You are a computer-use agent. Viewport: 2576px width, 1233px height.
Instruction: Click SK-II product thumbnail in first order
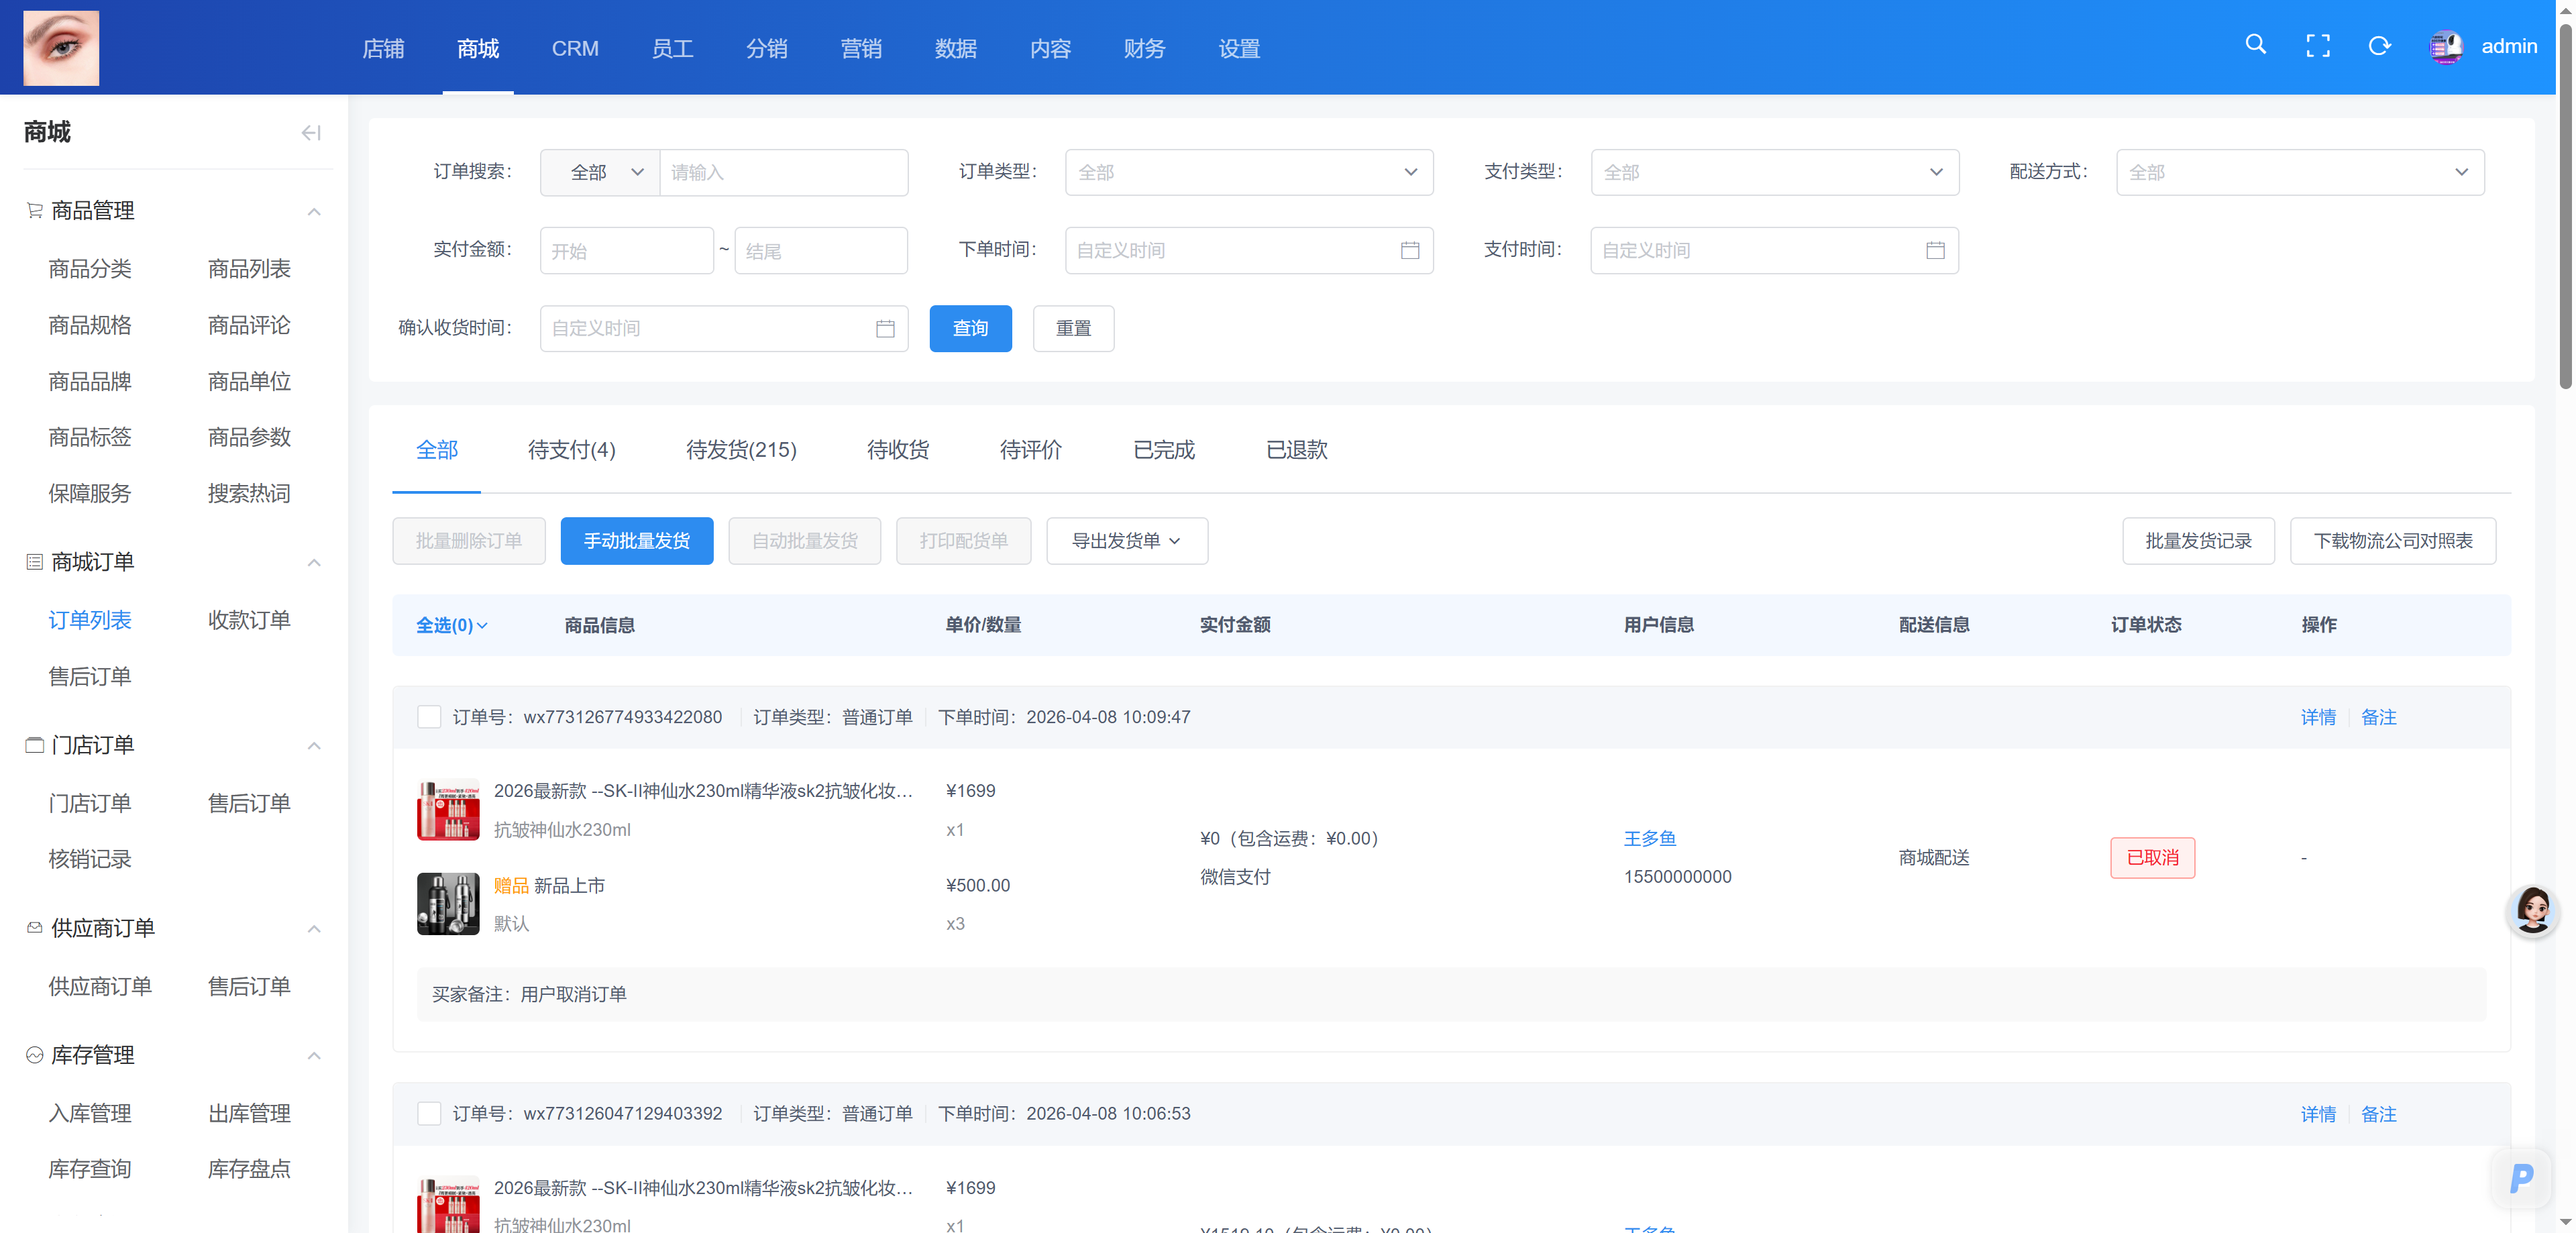point(448,810)
